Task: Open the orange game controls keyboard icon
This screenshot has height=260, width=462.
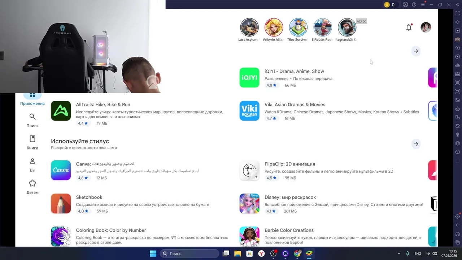Action: pyautogui.click(x=458, y=39)
